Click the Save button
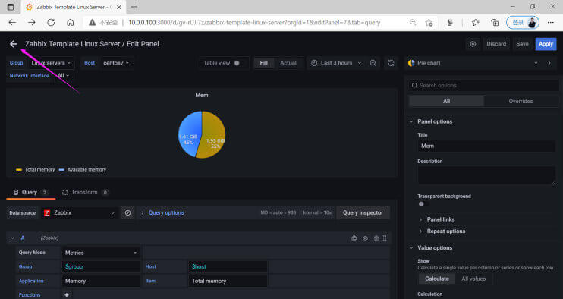 tap(523, 44)
